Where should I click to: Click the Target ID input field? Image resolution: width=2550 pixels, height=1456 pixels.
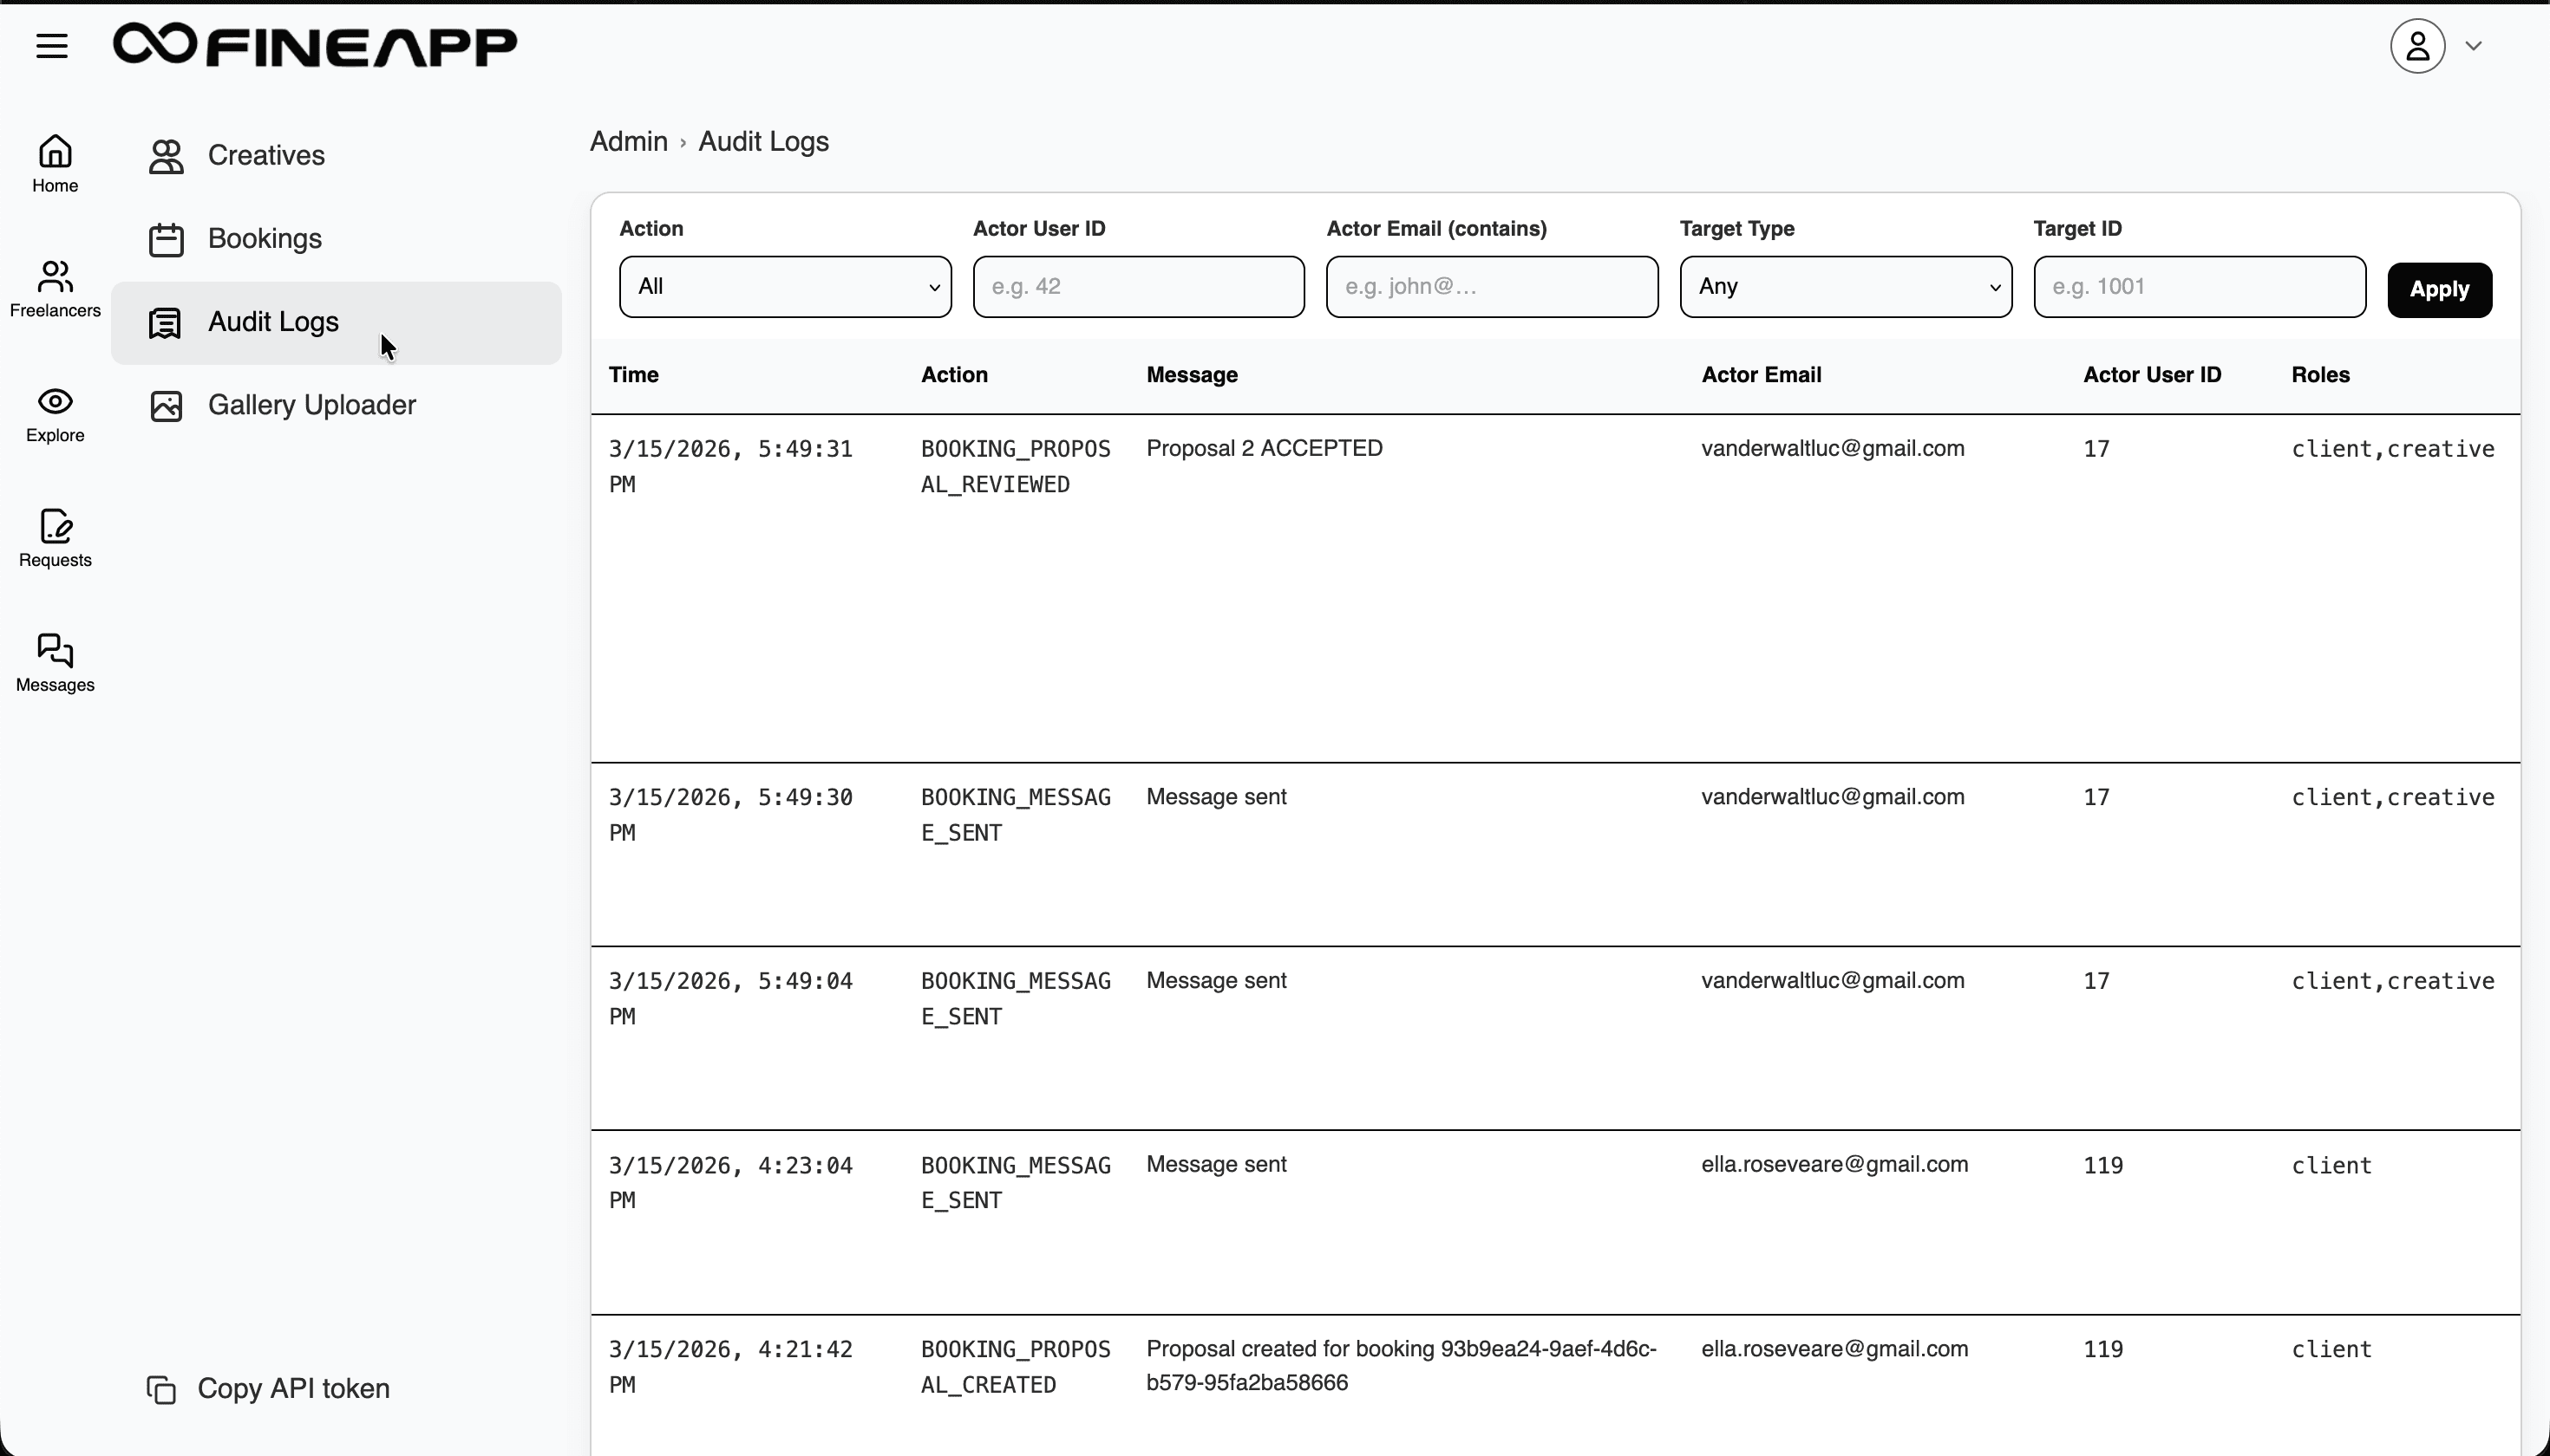tap(2198, 287)
